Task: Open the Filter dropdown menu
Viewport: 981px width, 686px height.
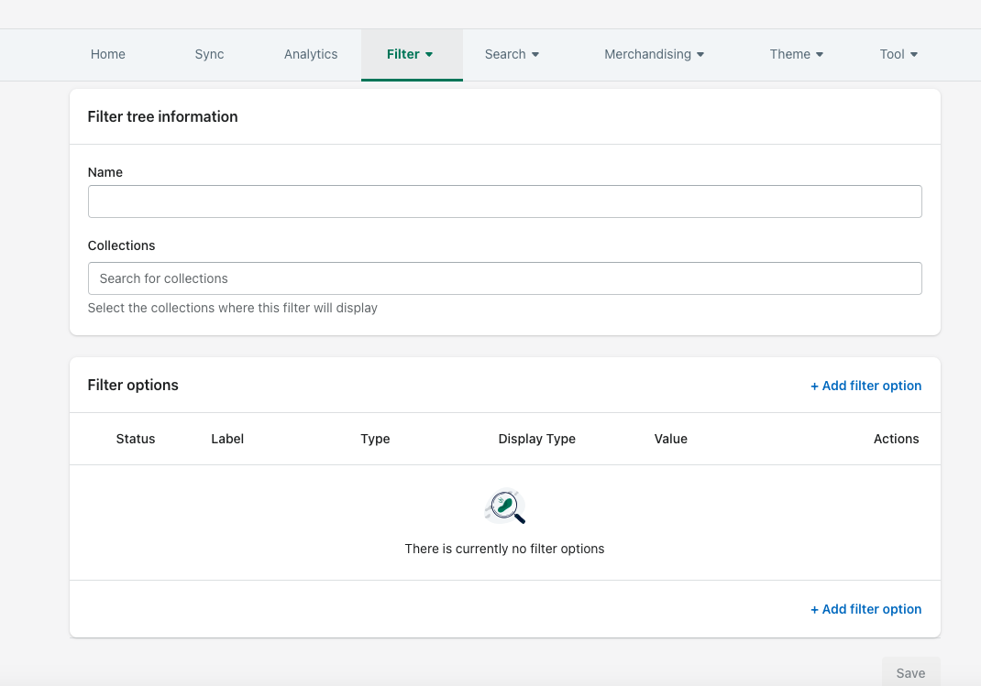Action: tap(411, 54)
